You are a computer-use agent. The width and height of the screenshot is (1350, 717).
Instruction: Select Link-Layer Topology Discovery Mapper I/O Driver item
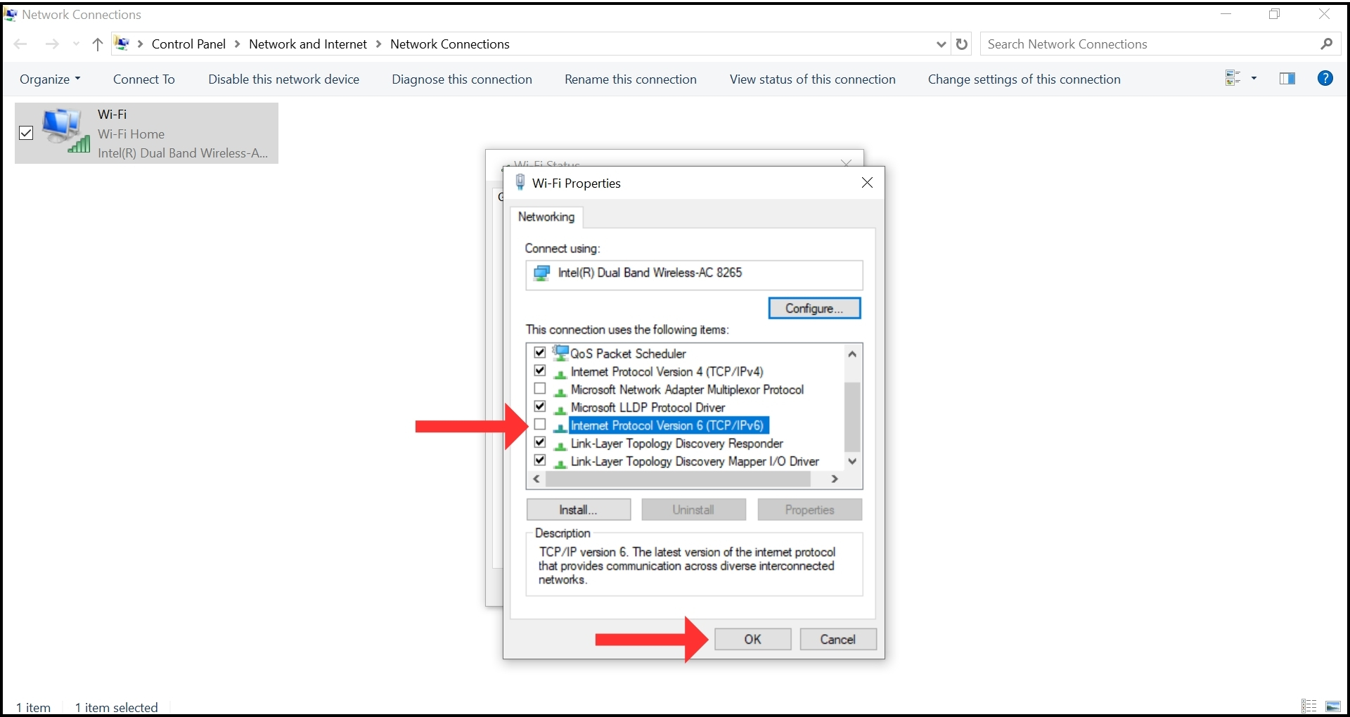(695, 462)
